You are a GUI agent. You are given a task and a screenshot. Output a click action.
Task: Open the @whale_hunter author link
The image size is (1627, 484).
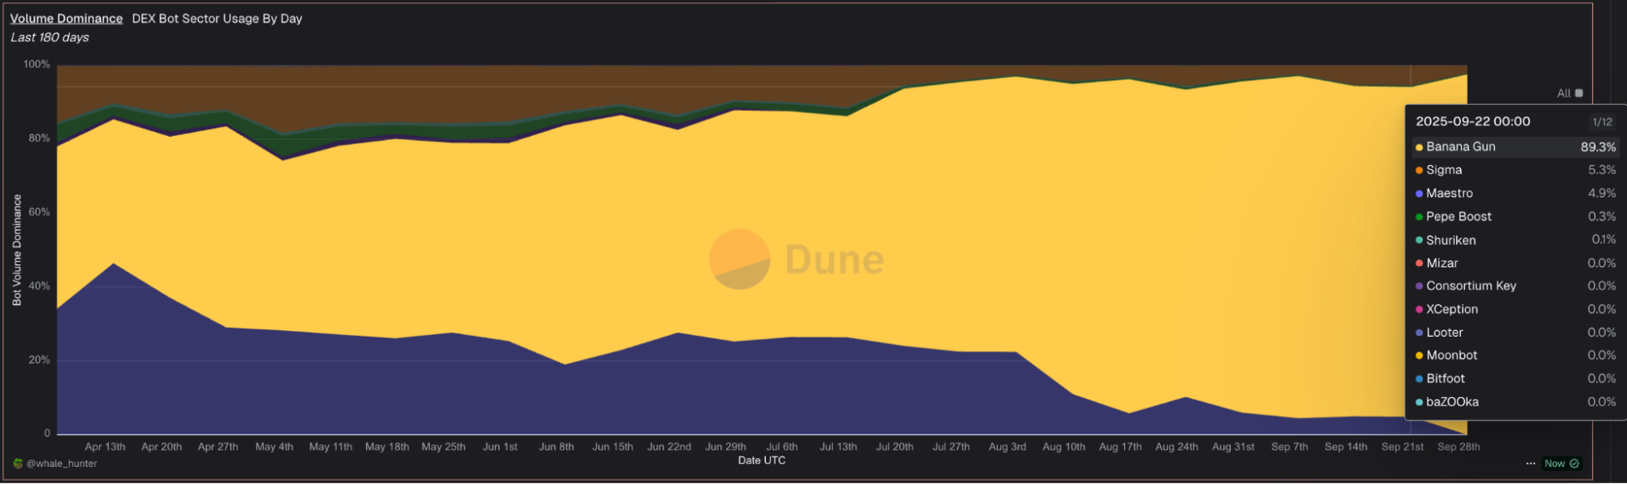[62, 464]
